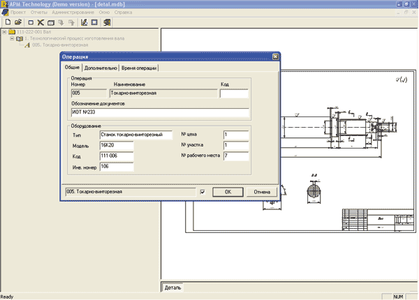
Task: Click the New document toolbar icon
Action: click(7, 22)
